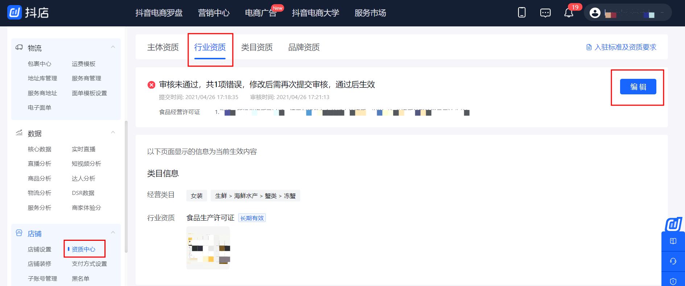
Task: Open 达人分析 in the sidebar
Action: [x=83, y=178]
